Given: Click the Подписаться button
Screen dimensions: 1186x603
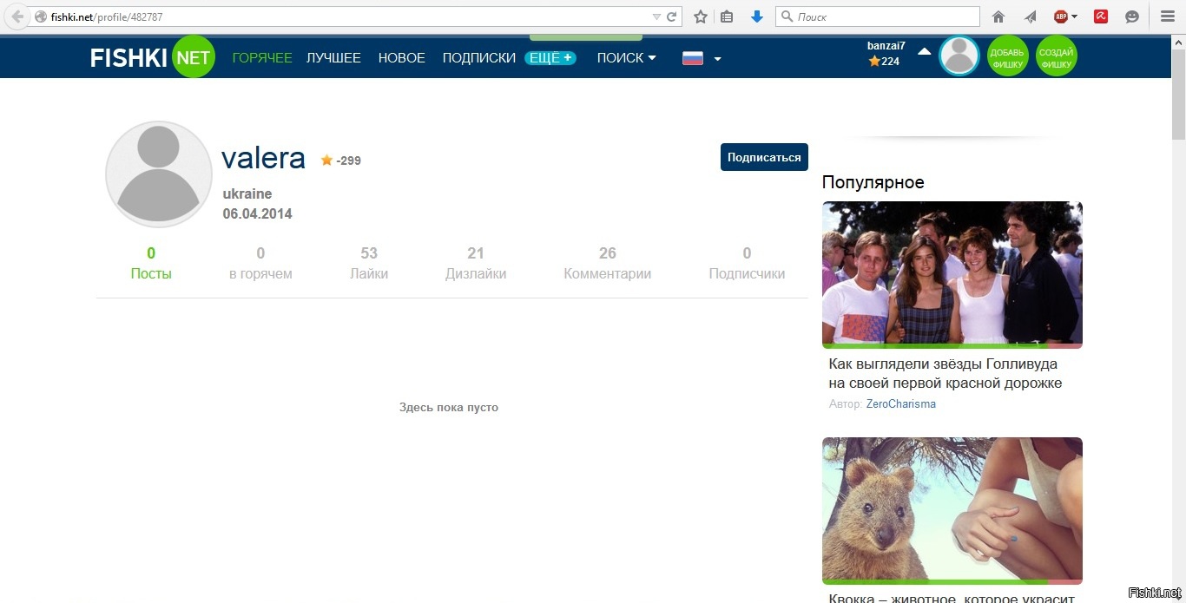Looking at the screenshot, I should pyautogui.click(x=764, y=157).
